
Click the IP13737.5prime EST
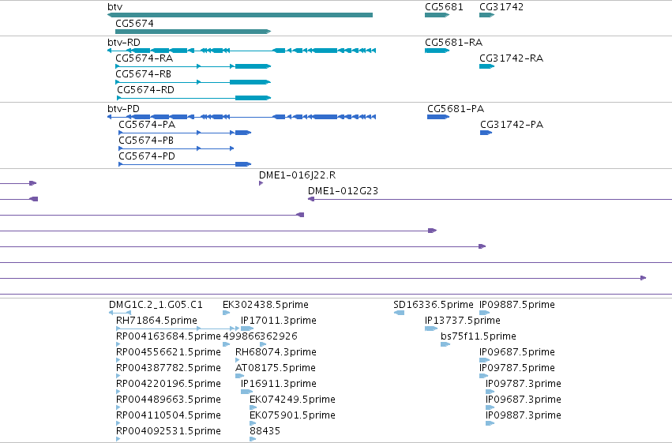431,328
